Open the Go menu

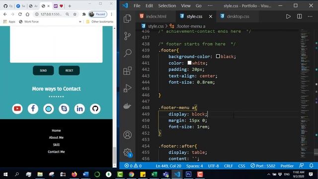[198, 5]
